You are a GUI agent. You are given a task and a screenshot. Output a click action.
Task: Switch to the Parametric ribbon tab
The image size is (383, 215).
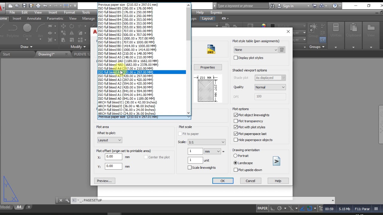55,19
